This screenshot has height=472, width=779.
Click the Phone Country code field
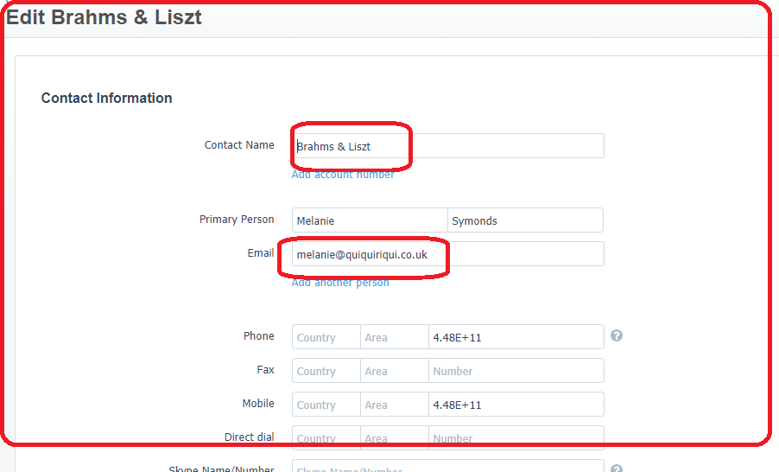click(326, 337)
